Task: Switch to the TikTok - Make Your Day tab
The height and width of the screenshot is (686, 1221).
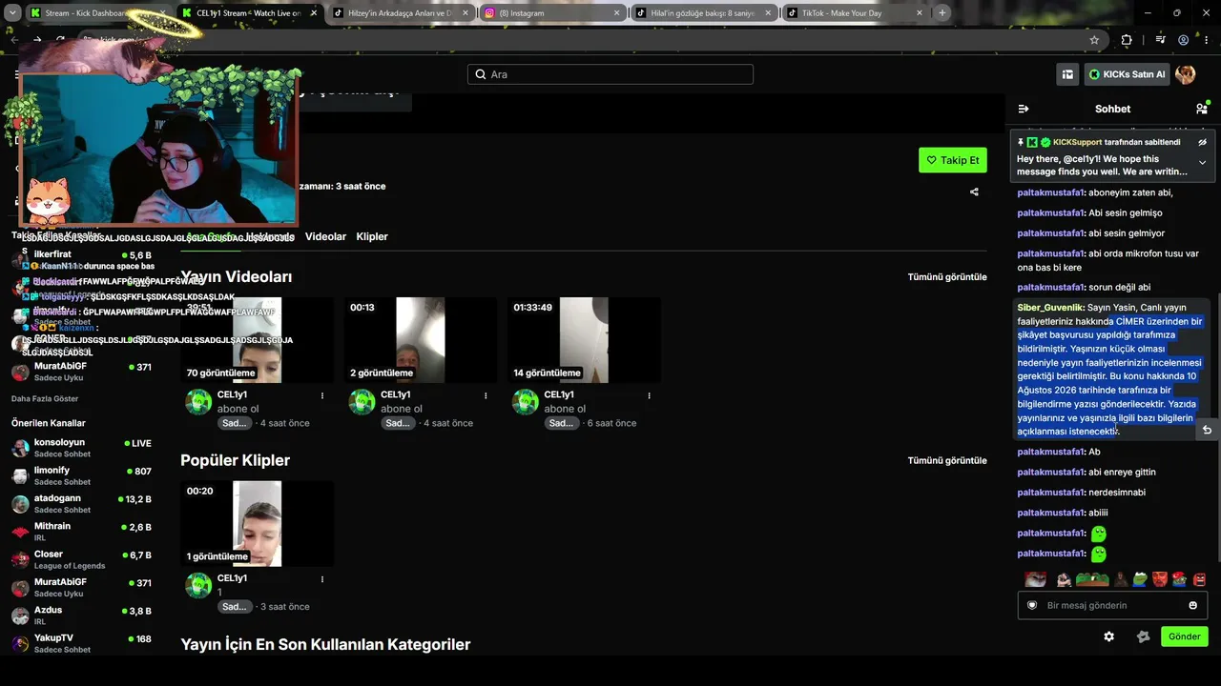Action: [855, 13]
